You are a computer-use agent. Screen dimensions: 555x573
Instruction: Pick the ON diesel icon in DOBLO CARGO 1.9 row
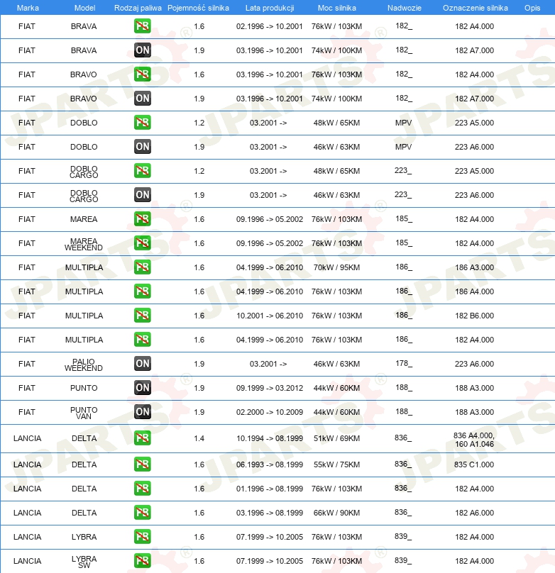(142, 195)
